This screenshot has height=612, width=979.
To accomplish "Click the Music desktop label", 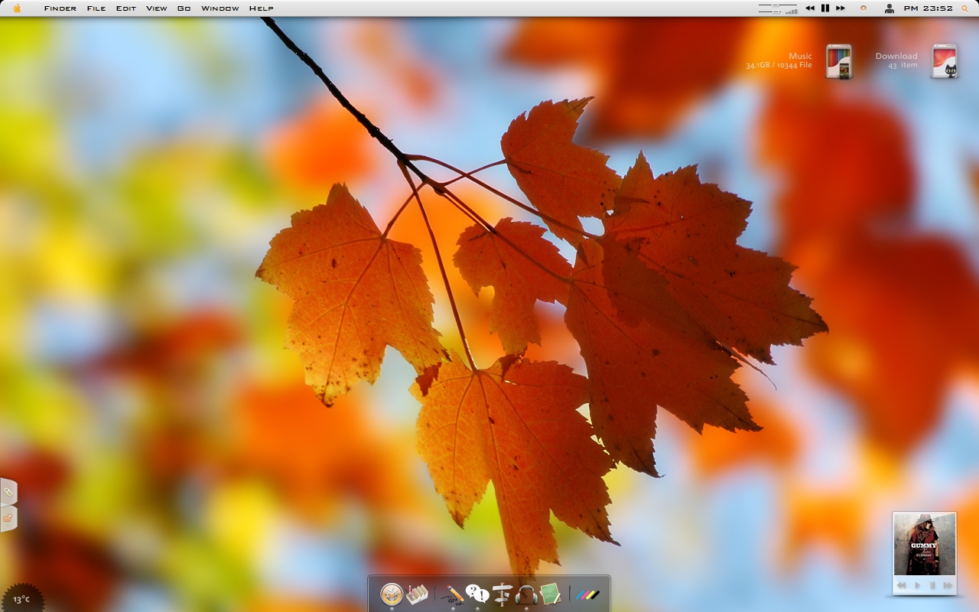I will [x=801, y=56].
